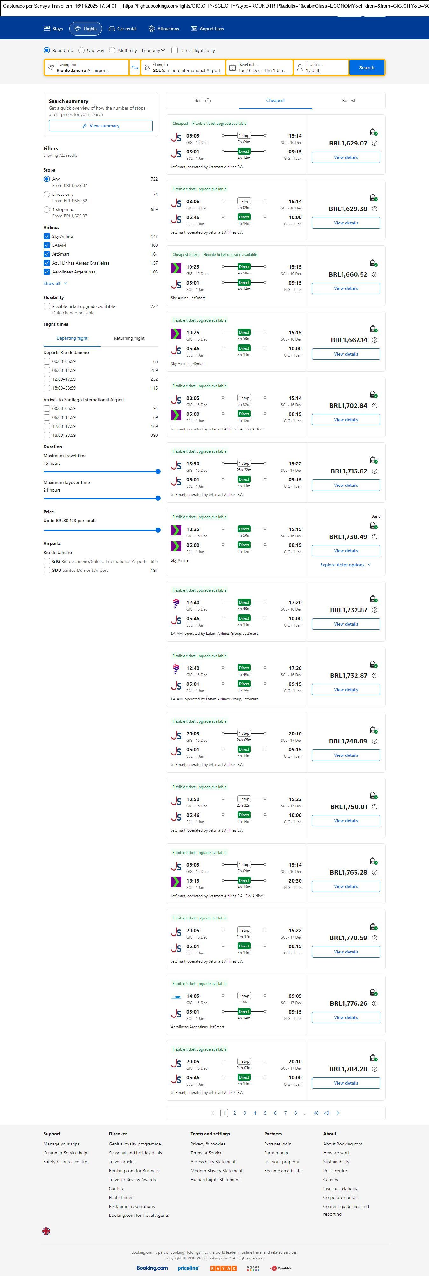Click help icon next to BRL1,629.07 price
Viewport: 429px width, 1276px height.
tap(375, 144)
